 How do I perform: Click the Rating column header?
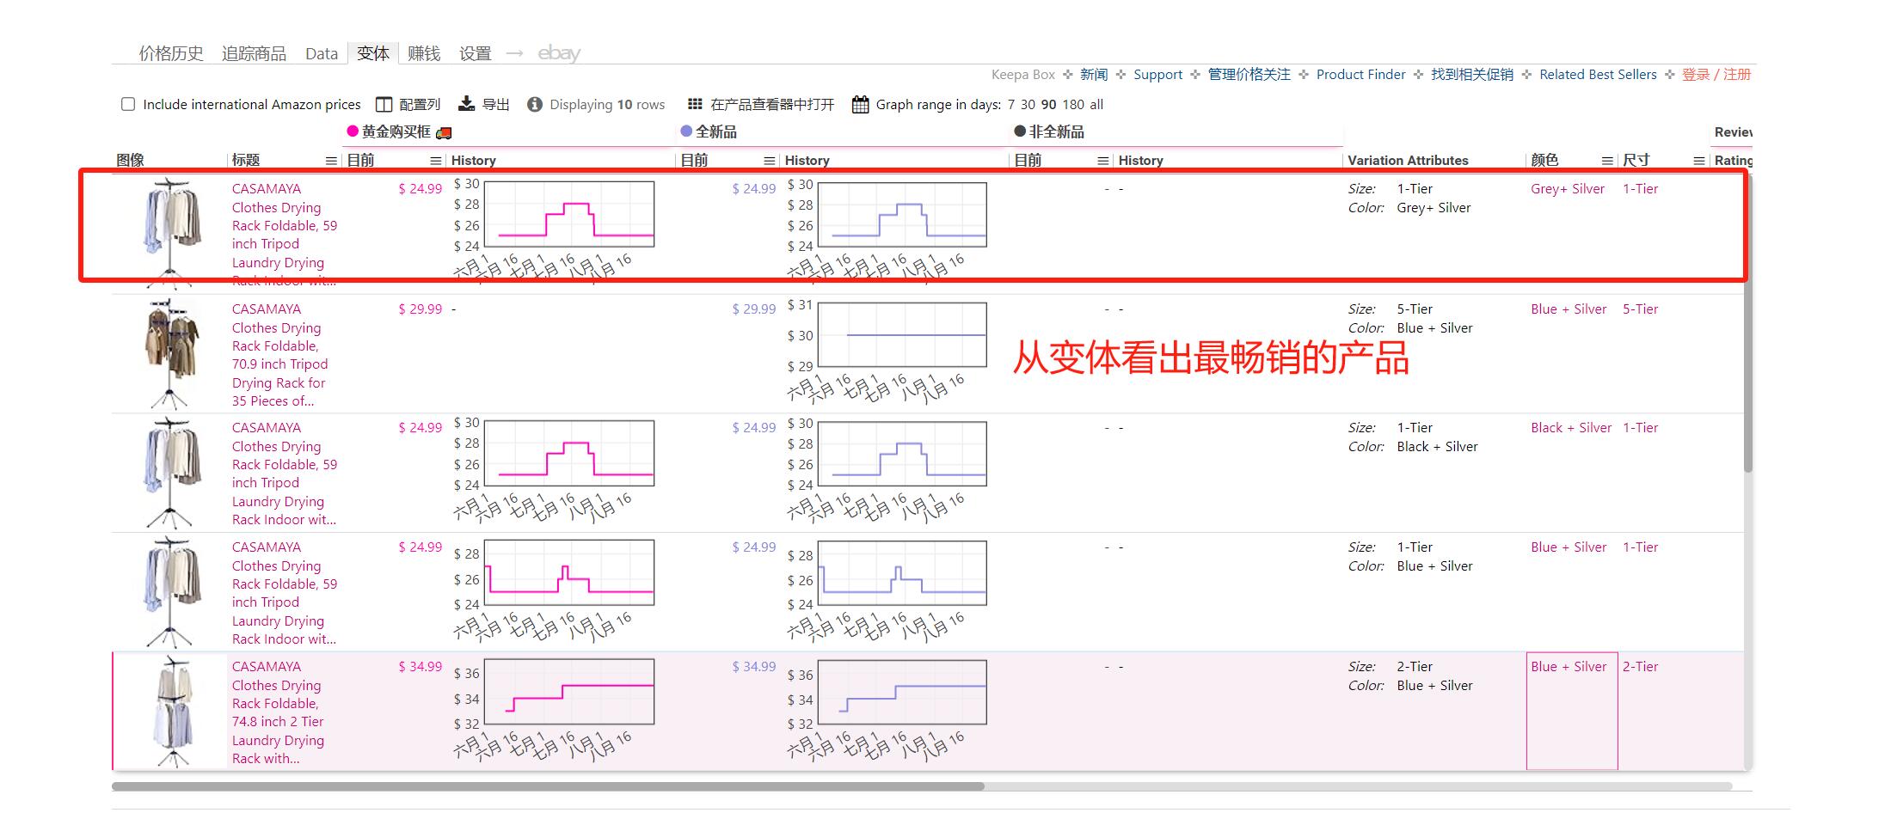coord(1733,161)
